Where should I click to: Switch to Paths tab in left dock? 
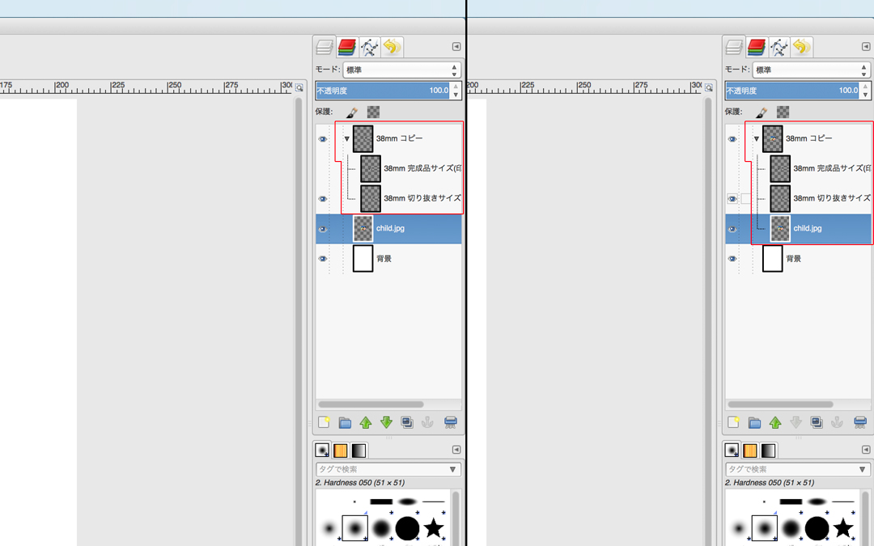pyautogui.click(x=370, y=47)
